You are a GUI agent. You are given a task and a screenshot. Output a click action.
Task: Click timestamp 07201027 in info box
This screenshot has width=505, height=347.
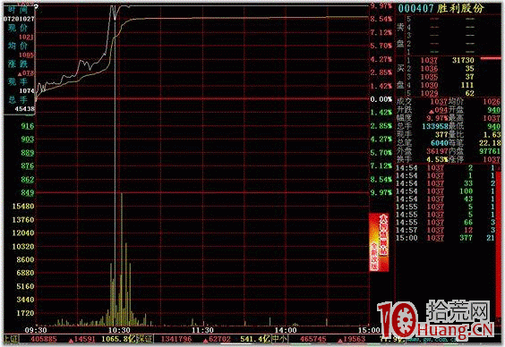pyautogui.click(x=19, y=19)
